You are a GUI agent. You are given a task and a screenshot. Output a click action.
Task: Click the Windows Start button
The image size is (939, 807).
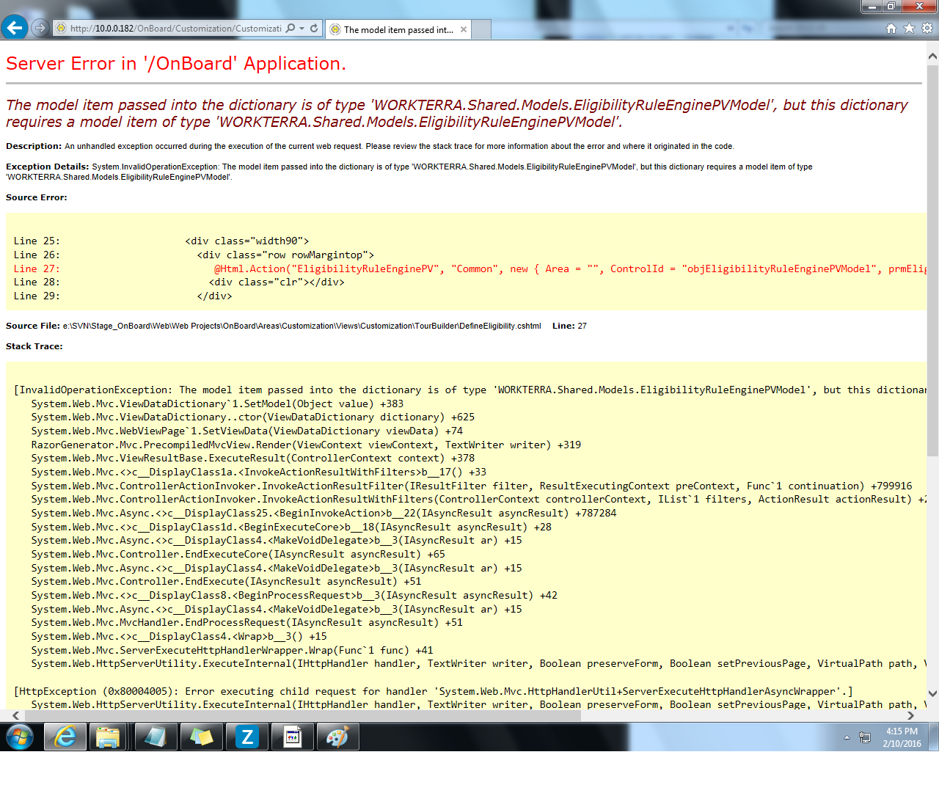pyautogui.click(x=20, y=737)
